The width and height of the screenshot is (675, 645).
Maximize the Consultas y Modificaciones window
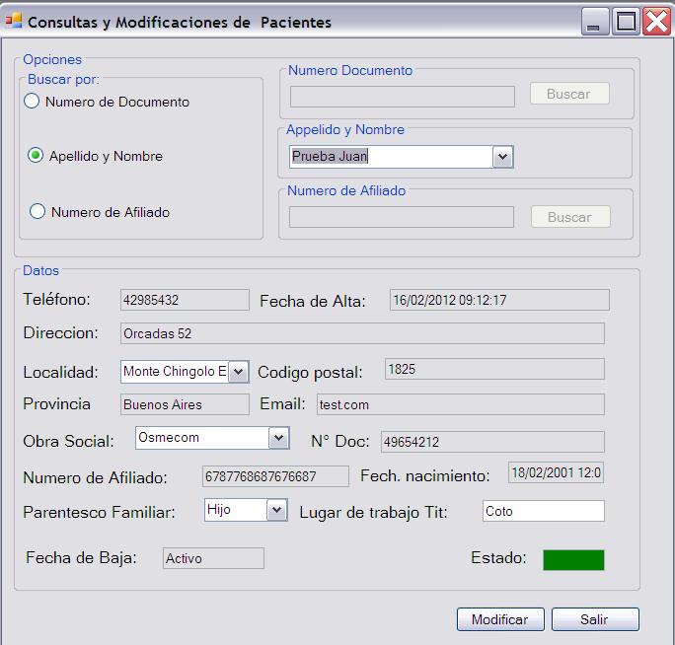click(x=626, y=22)
